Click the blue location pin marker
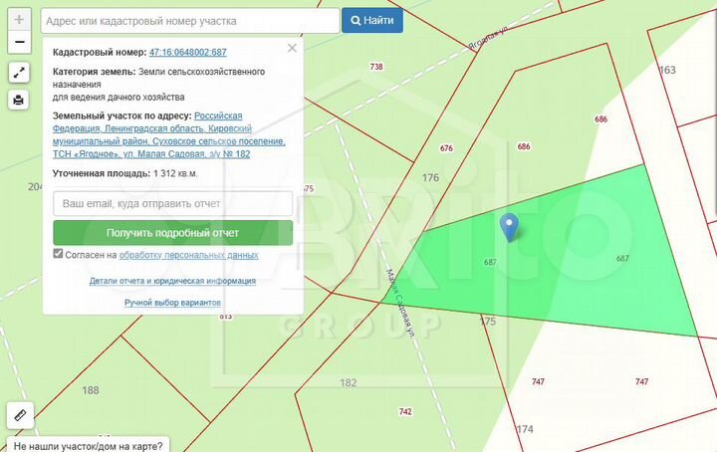 [x=509, y=228]
